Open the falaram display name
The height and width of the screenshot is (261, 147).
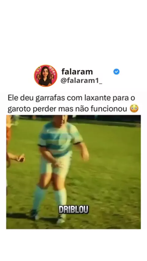click(77, 72)
